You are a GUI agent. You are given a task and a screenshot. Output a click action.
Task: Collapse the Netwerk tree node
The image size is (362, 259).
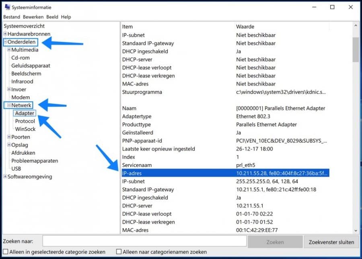[9, 105]
